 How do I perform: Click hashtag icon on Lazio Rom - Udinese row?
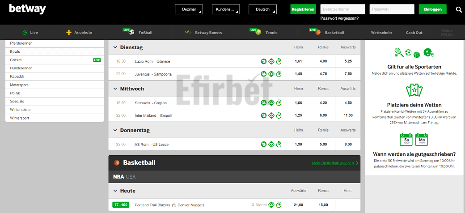pyautogui.click(x=264, y=61)
